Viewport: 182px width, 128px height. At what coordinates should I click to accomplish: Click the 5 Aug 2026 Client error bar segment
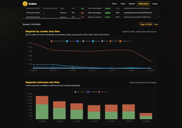coord(94,108)
